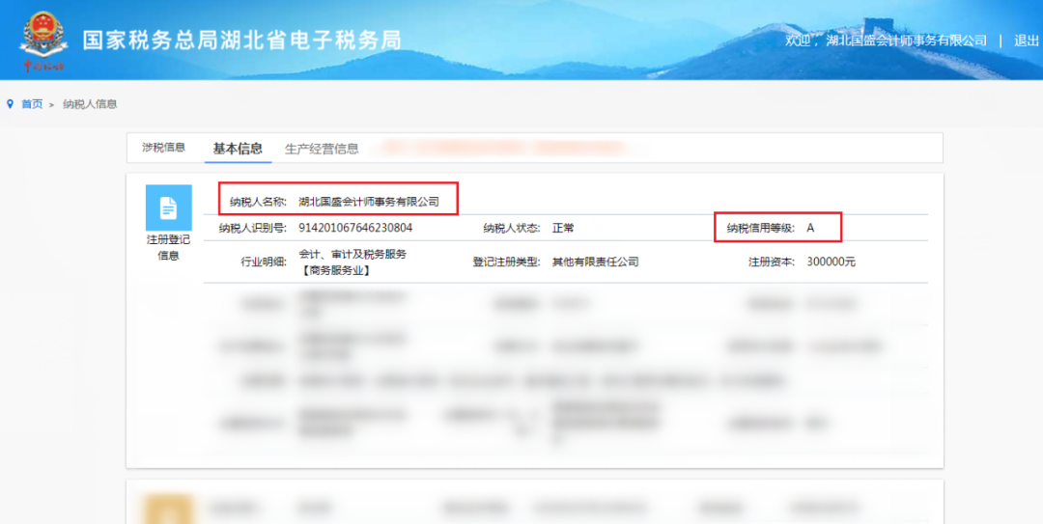Viewport: 1043px width, 524px height.
Task: Click 纳税人信息 breadcrumb text
Action: 90,104
